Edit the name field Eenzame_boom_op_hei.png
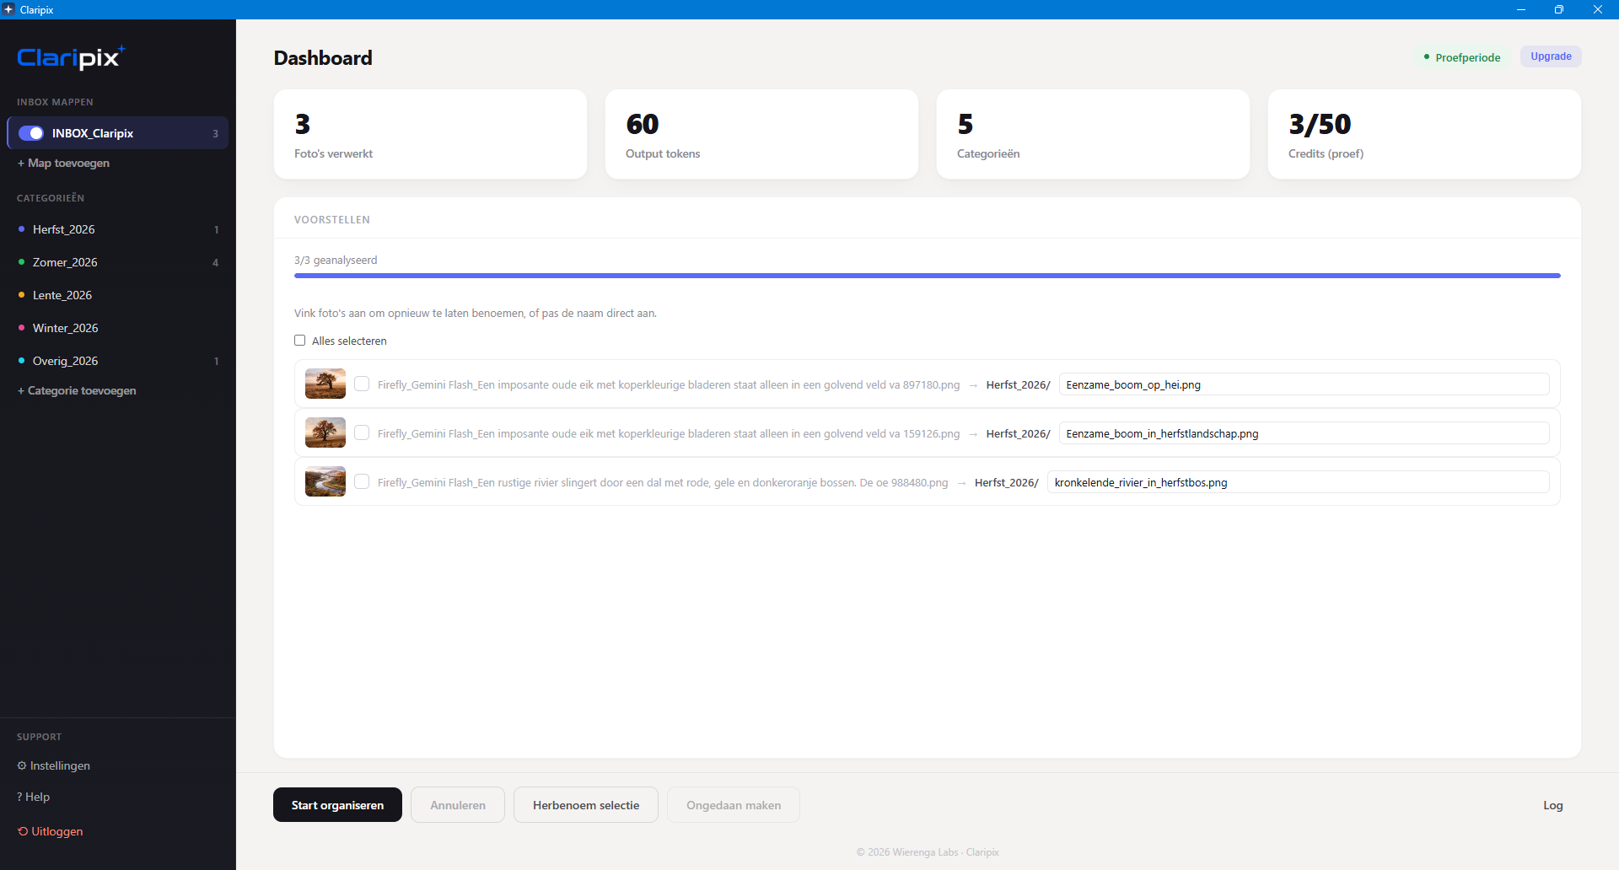The width and height of the screenshot is (1619, 870). pos(1304,384)
